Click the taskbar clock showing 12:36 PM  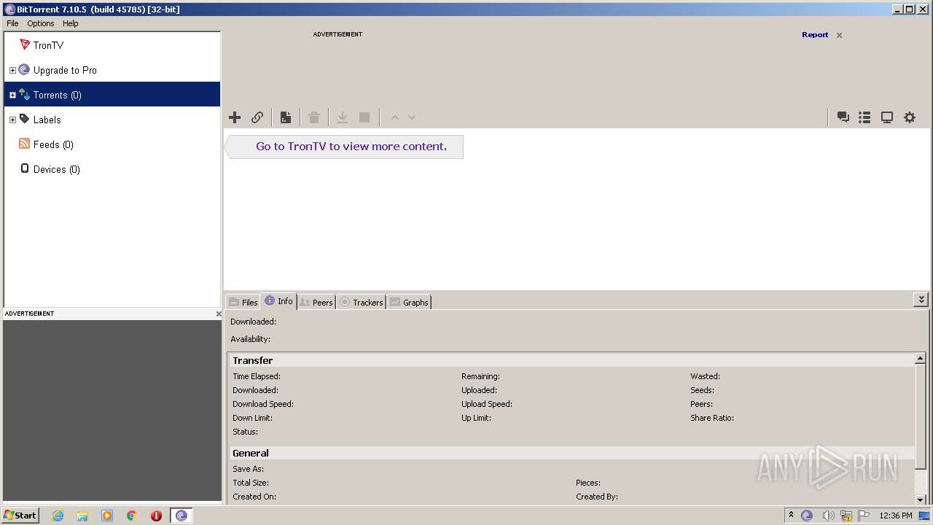pyautogui.click(x=896, y=516)
